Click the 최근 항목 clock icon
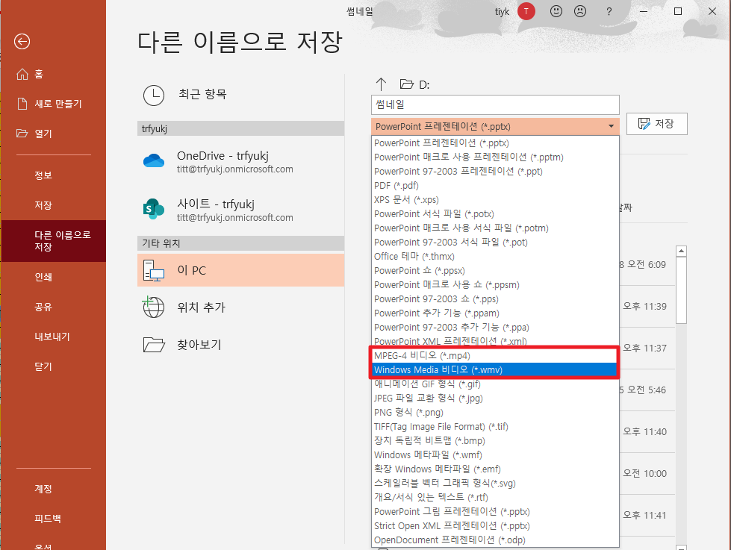Viewport: 731px width, 550px height. pyautogui.click(x=153, y=95)
